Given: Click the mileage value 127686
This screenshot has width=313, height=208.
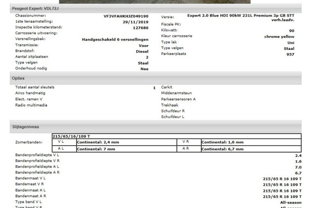Looking at the screenshot, I should point(140,28).
